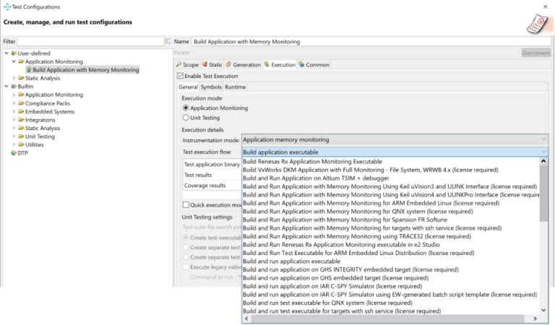Choose Memory Monitoring for QNX system option

pyautogui.click(x=358, y=212)
